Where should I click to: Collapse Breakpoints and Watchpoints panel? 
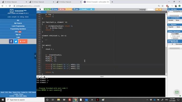169,42
